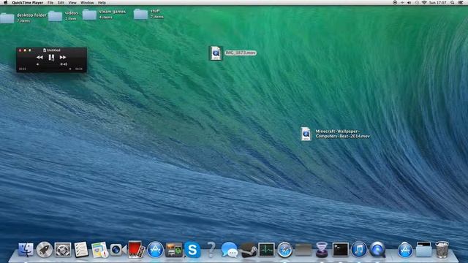Open the File menu

coord(50,2)
